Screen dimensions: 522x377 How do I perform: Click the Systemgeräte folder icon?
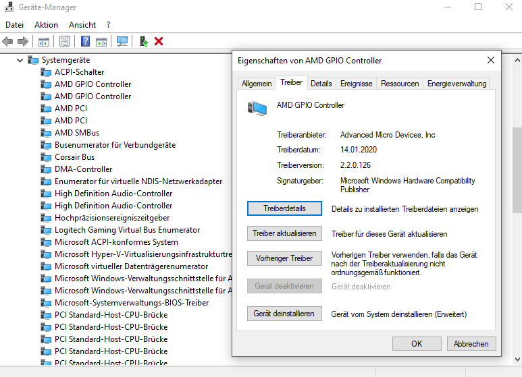click(x=33, y=60)
